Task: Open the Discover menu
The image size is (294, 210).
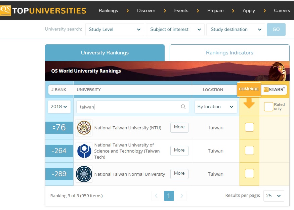Action: coord(146,10)
